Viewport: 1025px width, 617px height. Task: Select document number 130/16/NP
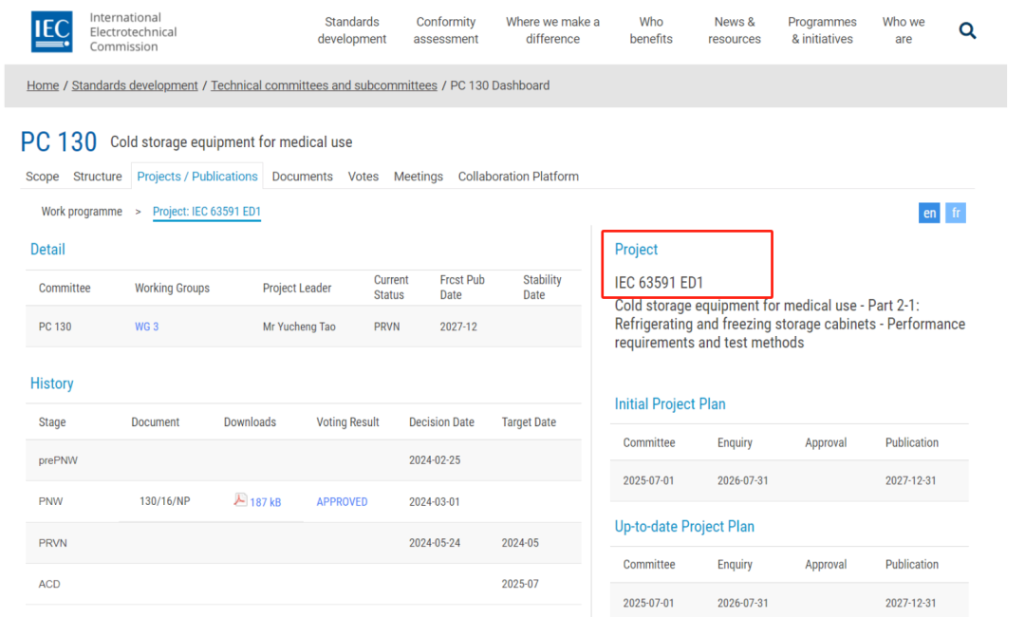[165, 501]
